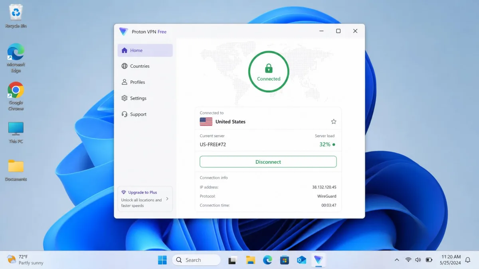The height and width of the screenshot is (269, 479).
Task: Favorite United States with star icon
Action: 334,122
